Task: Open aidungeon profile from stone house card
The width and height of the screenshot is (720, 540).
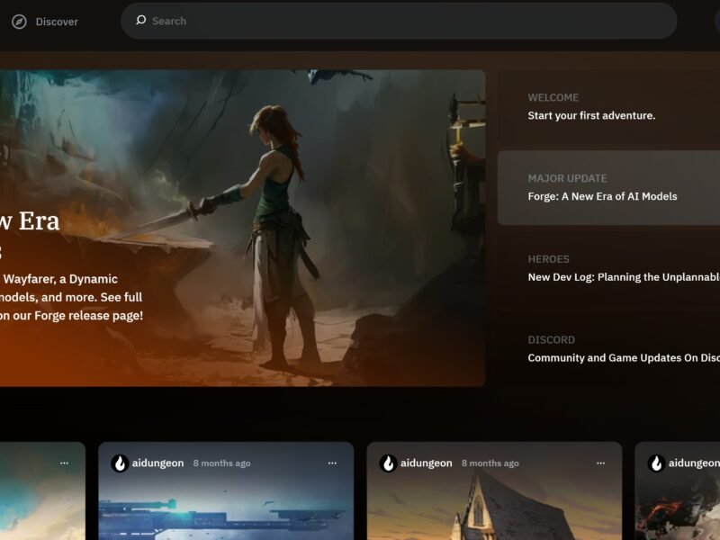Action: pos(427,463)
